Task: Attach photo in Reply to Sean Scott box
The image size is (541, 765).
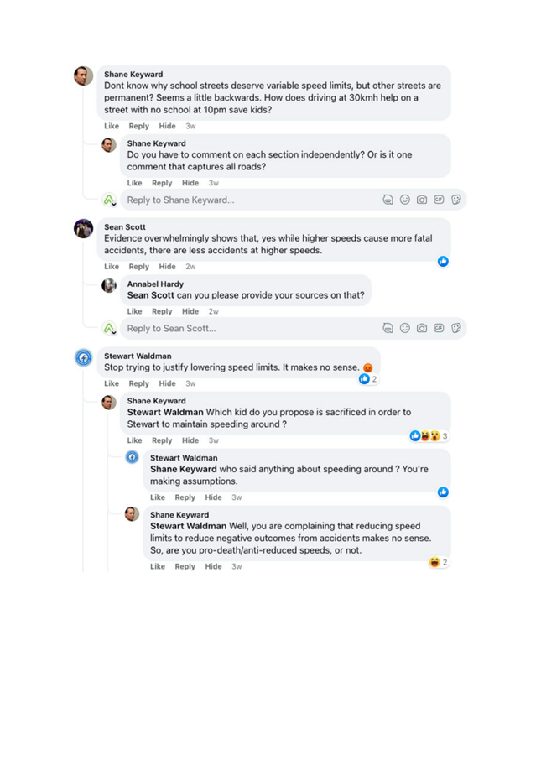Action: pyautogui.click(x=422, y=328)
